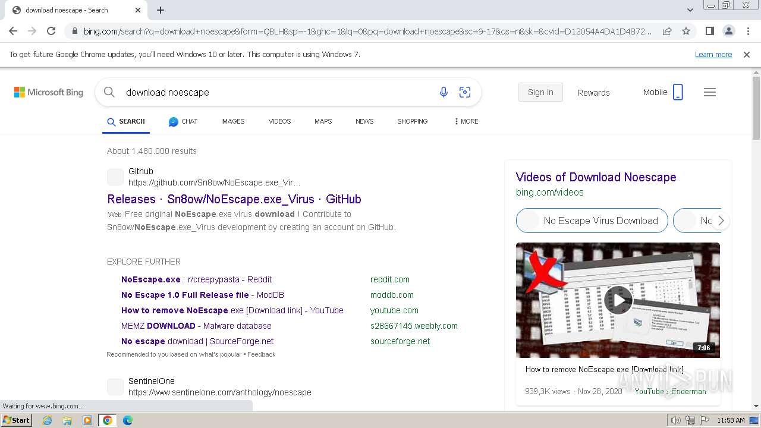Start voice search with the microphone icon
761x428 pixels.
tap(444, 92)
